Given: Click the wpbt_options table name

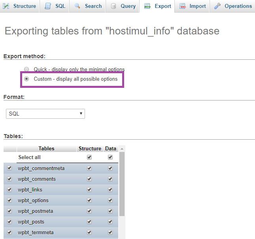Looking at the screenshot, I should tap(33, 200).
